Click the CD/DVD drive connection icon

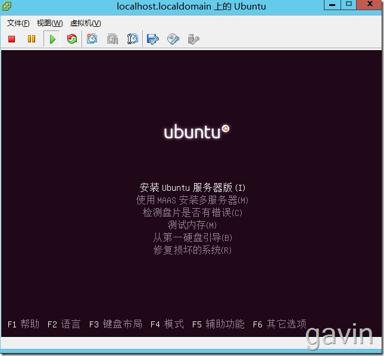tap(173, 39)
